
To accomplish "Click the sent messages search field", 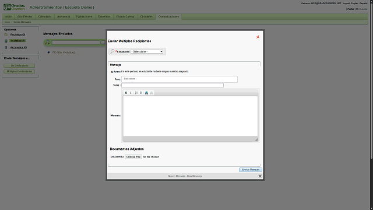I will (76, 43).
